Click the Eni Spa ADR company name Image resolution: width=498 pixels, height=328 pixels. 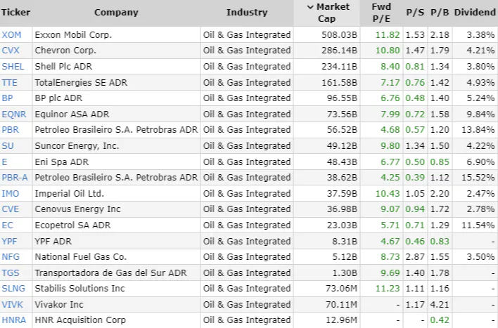62,162
